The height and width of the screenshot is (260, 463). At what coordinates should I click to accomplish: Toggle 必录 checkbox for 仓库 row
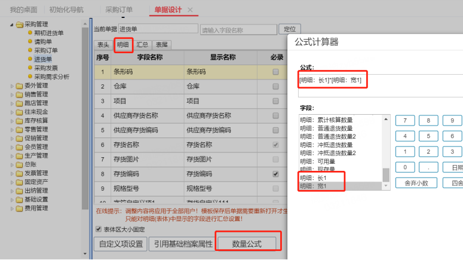275,86
